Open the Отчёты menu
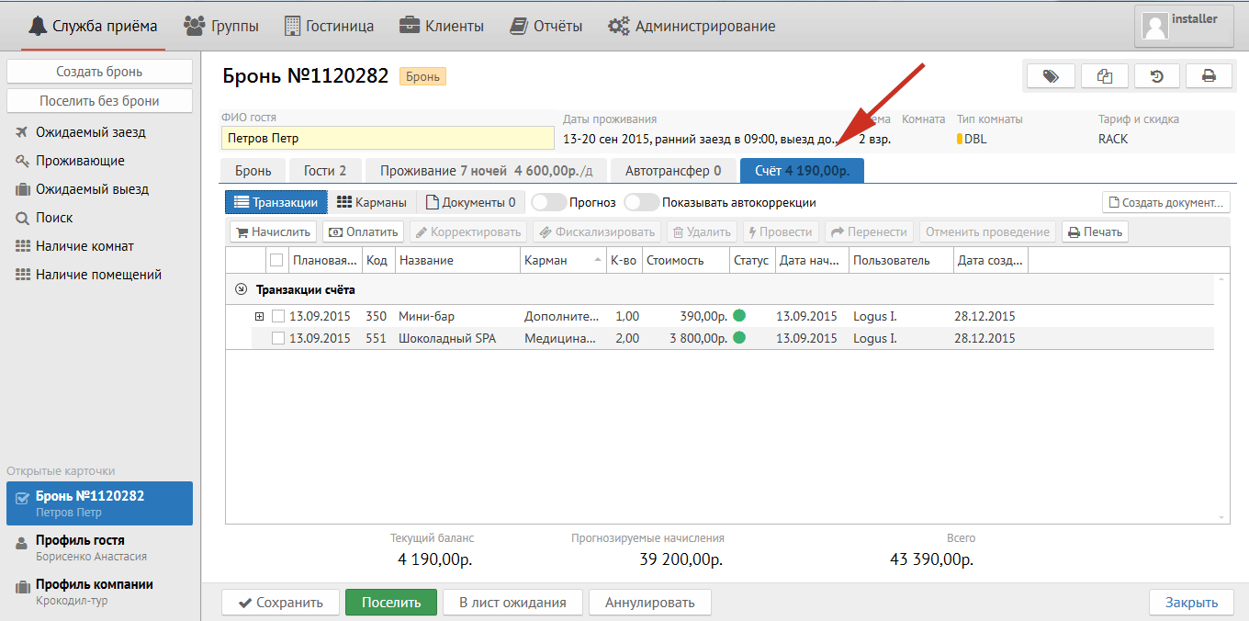Viewport: 1249px width, 621px height. (x=546, y=26)
